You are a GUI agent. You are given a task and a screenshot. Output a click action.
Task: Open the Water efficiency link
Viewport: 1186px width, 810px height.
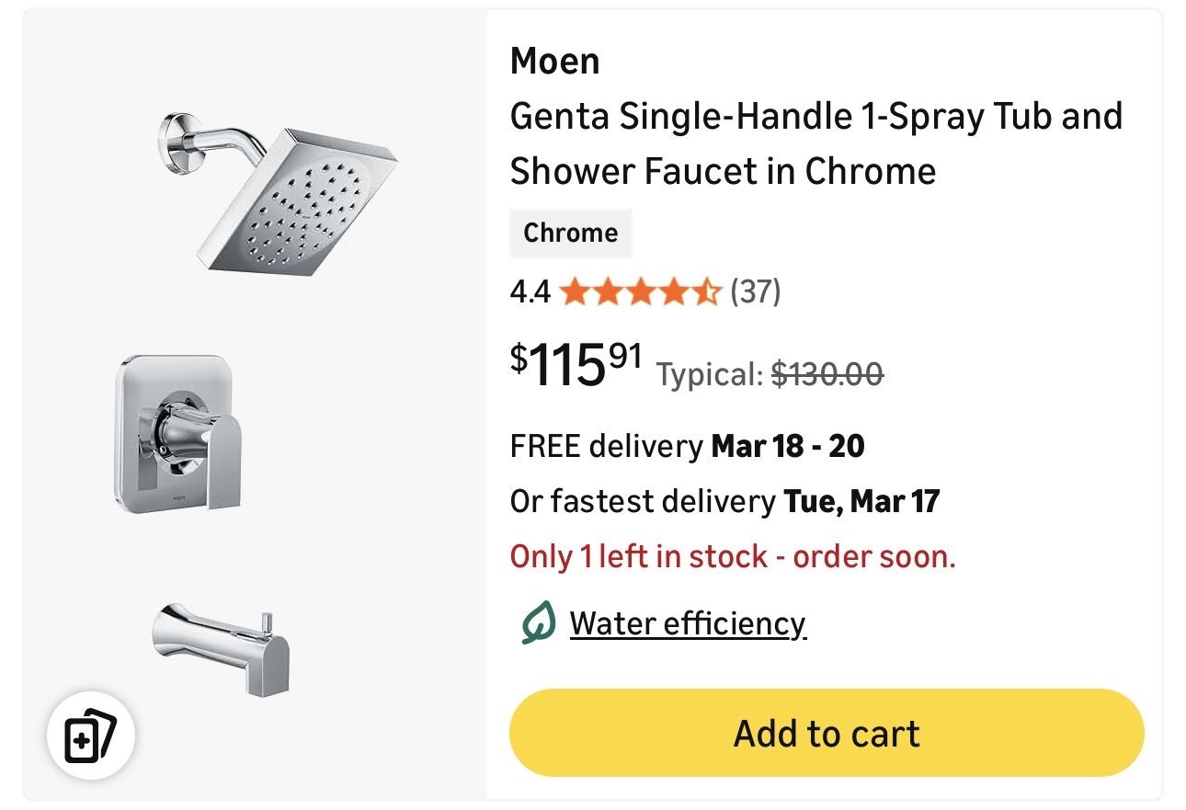tap(688, 623)
